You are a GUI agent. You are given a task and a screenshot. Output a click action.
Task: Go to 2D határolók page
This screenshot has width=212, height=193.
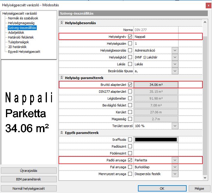click(17, 47)
